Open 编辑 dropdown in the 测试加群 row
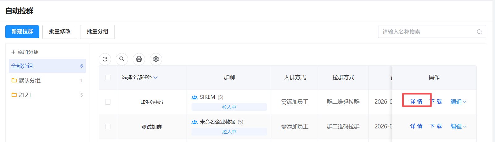 (458, 126)
